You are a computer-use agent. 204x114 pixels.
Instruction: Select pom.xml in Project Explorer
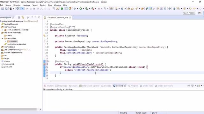pos(8,67)
